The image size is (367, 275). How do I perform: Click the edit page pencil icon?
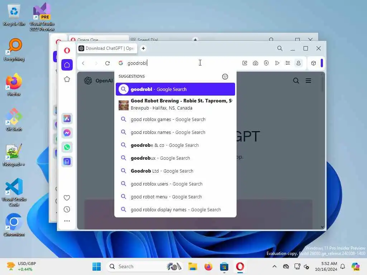tap(245, 63)
